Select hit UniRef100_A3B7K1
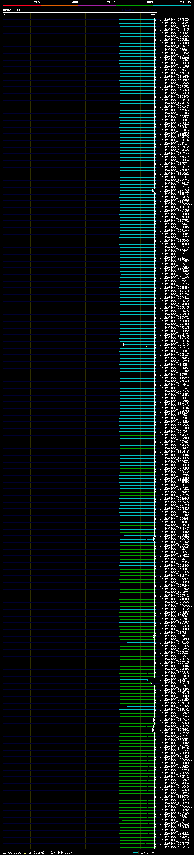Viewport: 194px width, 855px height. click(174, 686)
